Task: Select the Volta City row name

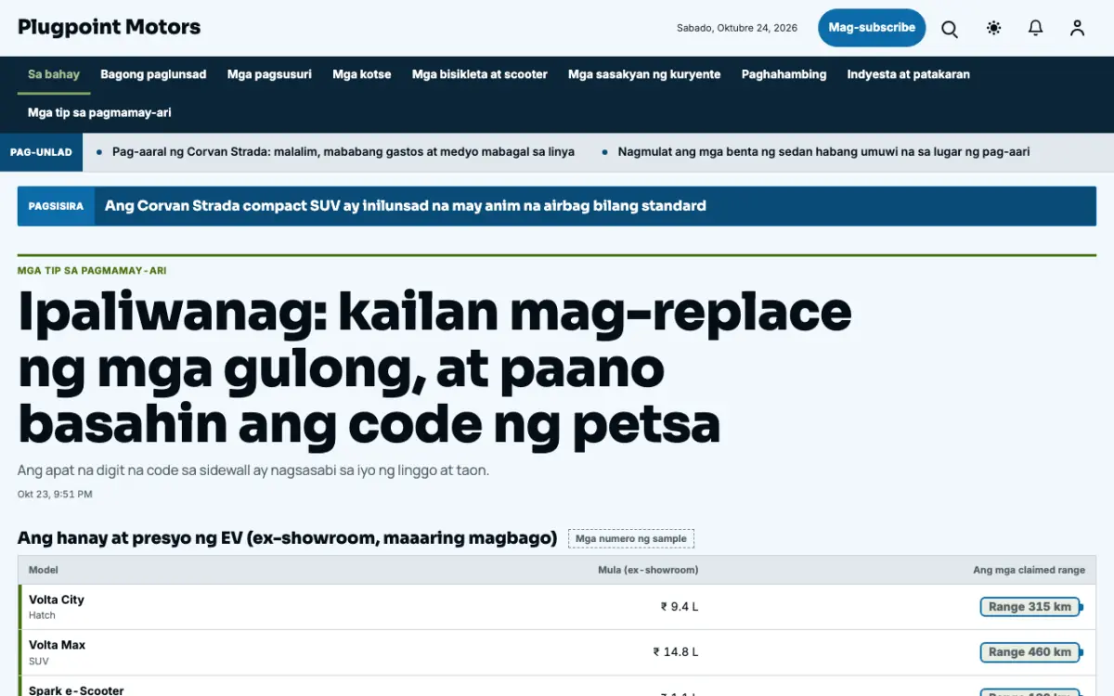Action: pyautogui.click(x=57, y=599)
